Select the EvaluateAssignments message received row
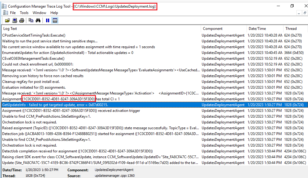Viewport: 308px width, 178px height. tap(154, 70)
